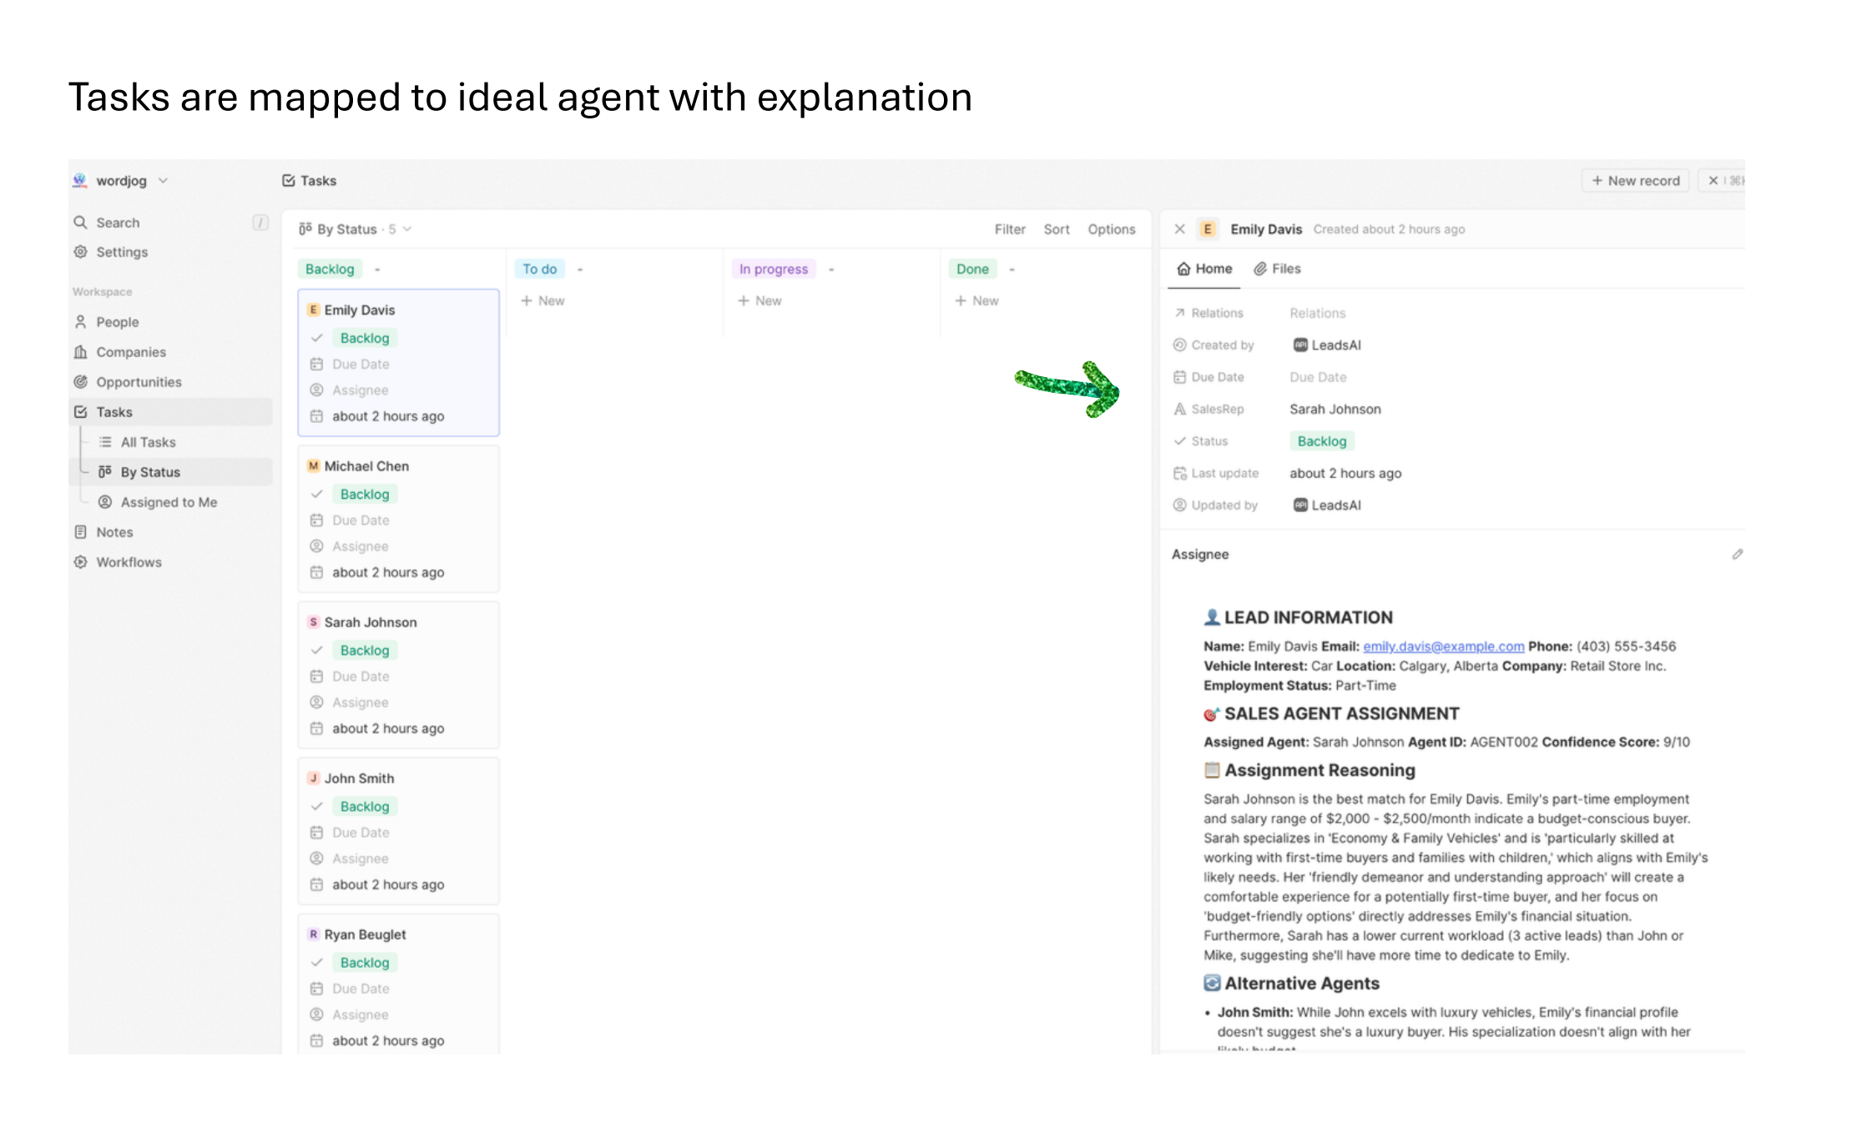Image resolution: width=1862 pixels, height=1142 pixels.
Task: Click the edit pencil beside Assignee
Action: (x=1738, y=554)
